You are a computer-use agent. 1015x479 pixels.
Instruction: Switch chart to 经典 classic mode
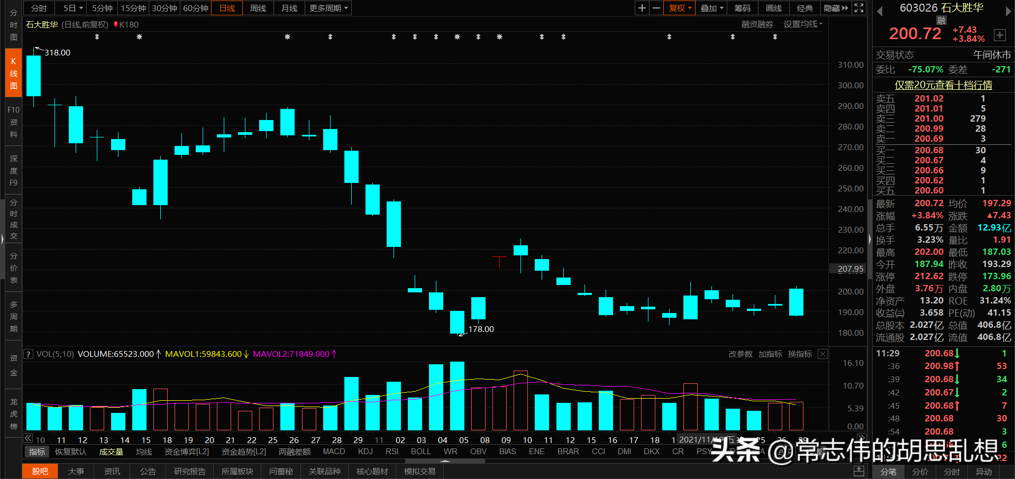(x=804, y=8)
